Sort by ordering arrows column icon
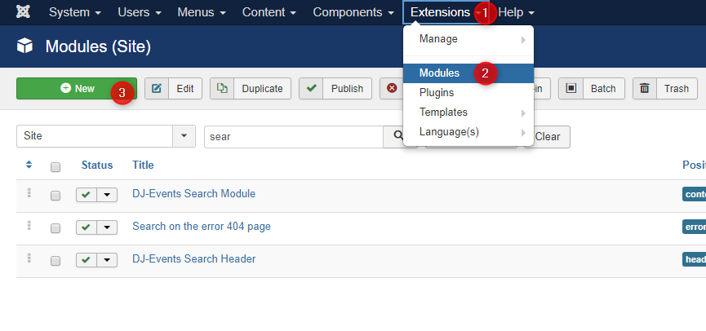 tap(29, 165)
